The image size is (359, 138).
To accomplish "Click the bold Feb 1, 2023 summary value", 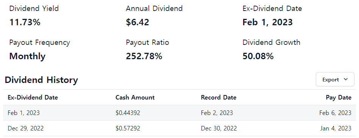I will (268, 22).
